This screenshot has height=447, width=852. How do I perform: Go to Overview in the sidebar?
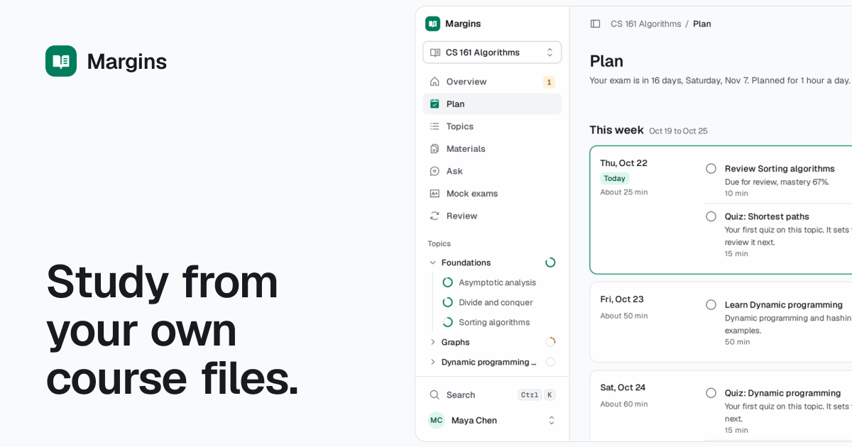[492, 82]
